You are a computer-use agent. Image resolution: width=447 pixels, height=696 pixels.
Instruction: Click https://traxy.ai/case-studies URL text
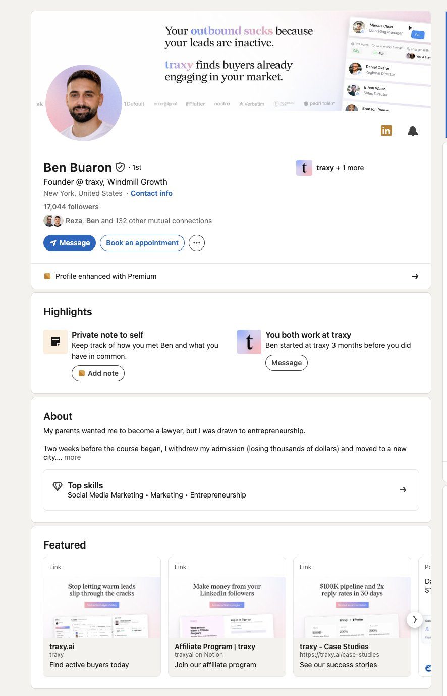pyautogui.click(x=340, y=655)
